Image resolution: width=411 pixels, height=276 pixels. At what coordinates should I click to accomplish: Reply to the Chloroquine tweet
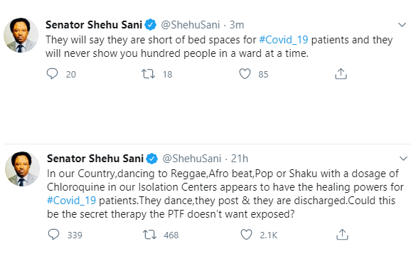[54, 234]
